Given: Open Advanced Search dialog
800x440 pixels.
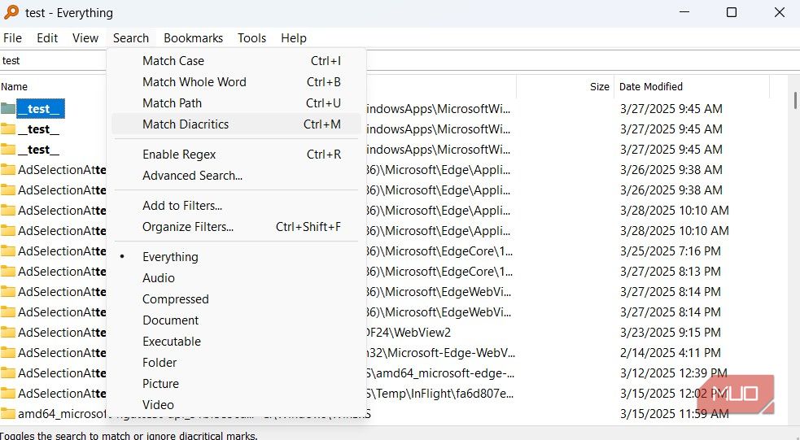Looking at the screenshot, I should pyautogui.click(x=236, y=176).
